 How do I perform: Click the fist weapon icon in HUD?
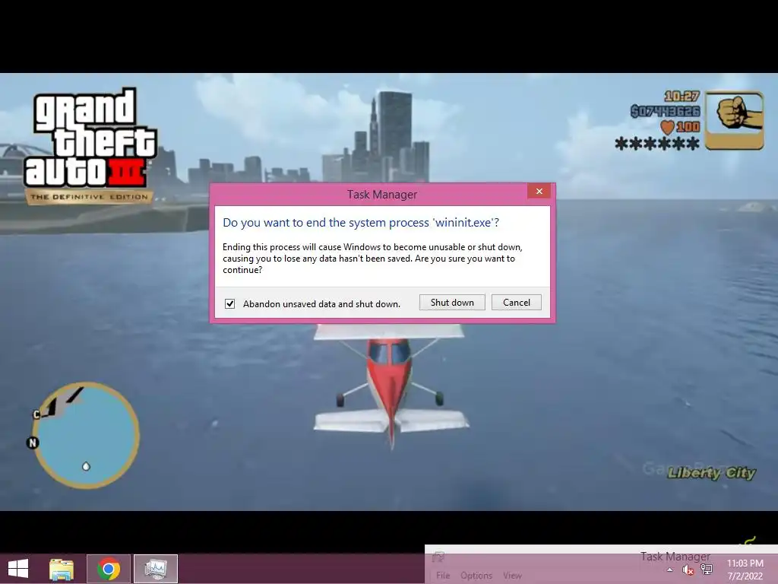[735, 119]
